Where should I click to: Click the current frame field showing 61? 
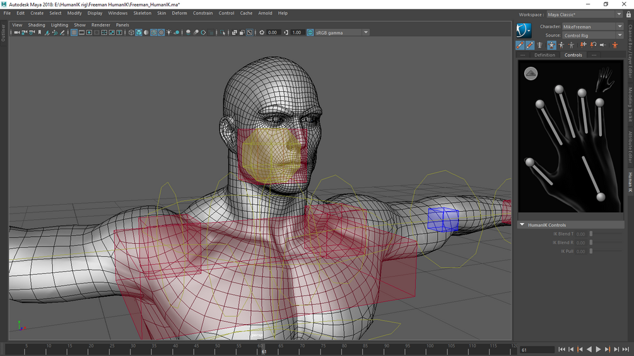point(536,349)
